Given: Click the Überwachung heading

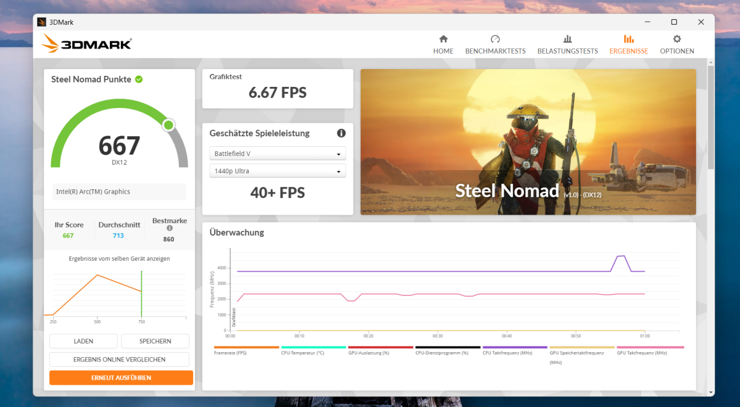Looking at the screenshot, I should click(237, 232).
